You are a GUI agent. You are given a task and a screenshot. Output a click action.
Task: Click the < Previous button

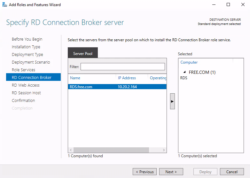coord(145,172)
